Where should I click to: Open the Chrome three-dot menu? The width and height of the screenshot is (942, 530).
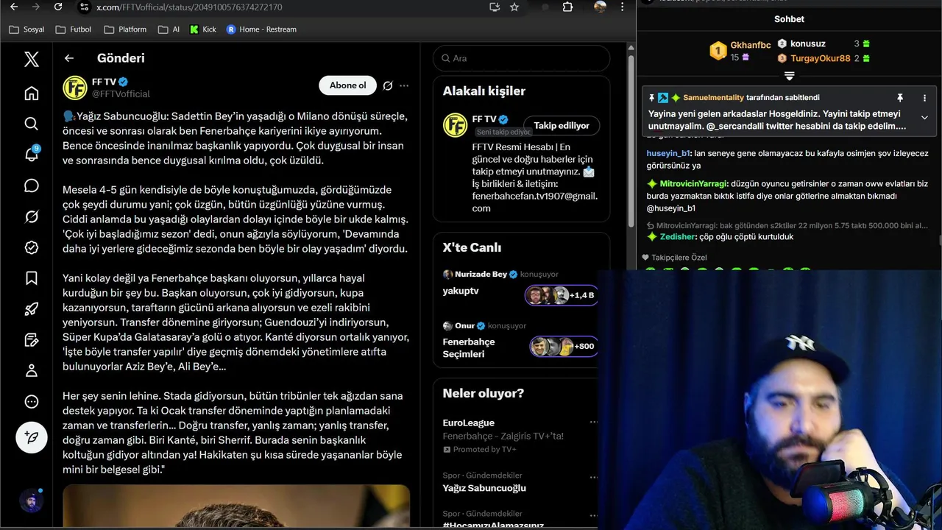pyautogui.click(x=623, y=7)
